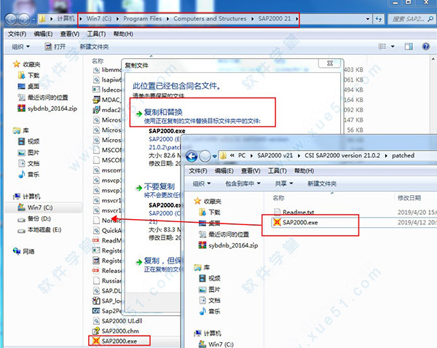Click refresh icon beside SAP2000 21 address bar
The image size is (437, 348).
pyautogui.click(x=378, y=19)
